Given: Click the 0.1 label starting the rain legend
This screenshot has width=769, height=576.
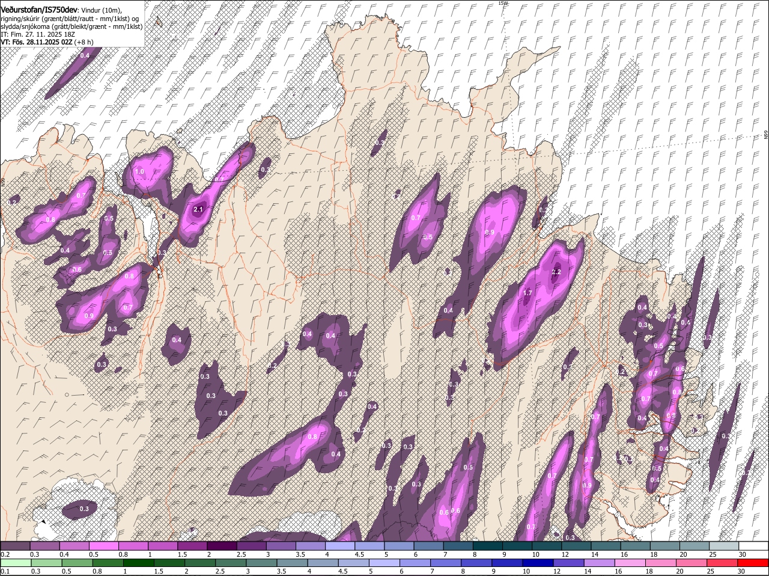Looking at the screenshot, I should [x=5, y=571].
